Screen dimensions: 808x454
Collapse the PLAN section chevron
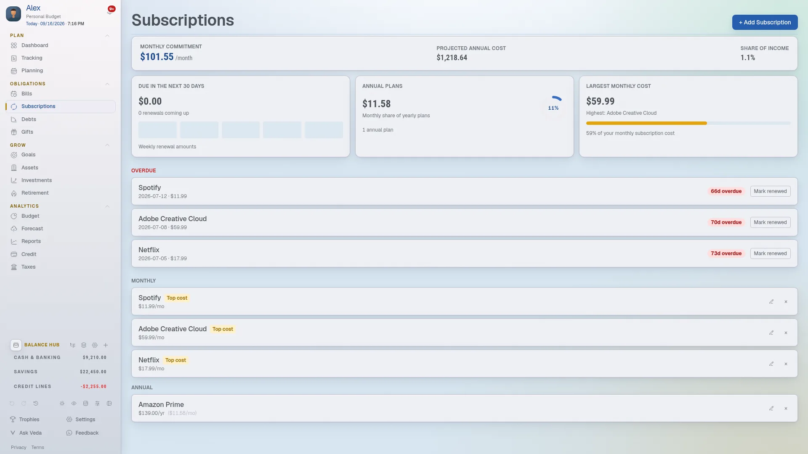(107, 36)
